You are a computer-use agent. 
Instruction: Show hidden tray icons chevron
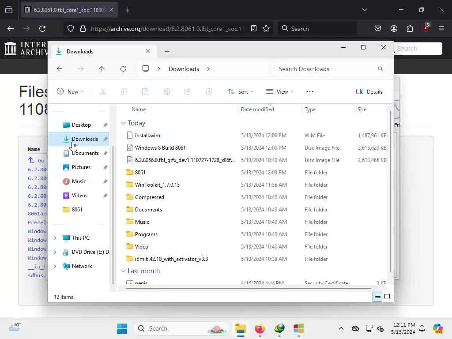pyautogui.click(x=341, y=328)
